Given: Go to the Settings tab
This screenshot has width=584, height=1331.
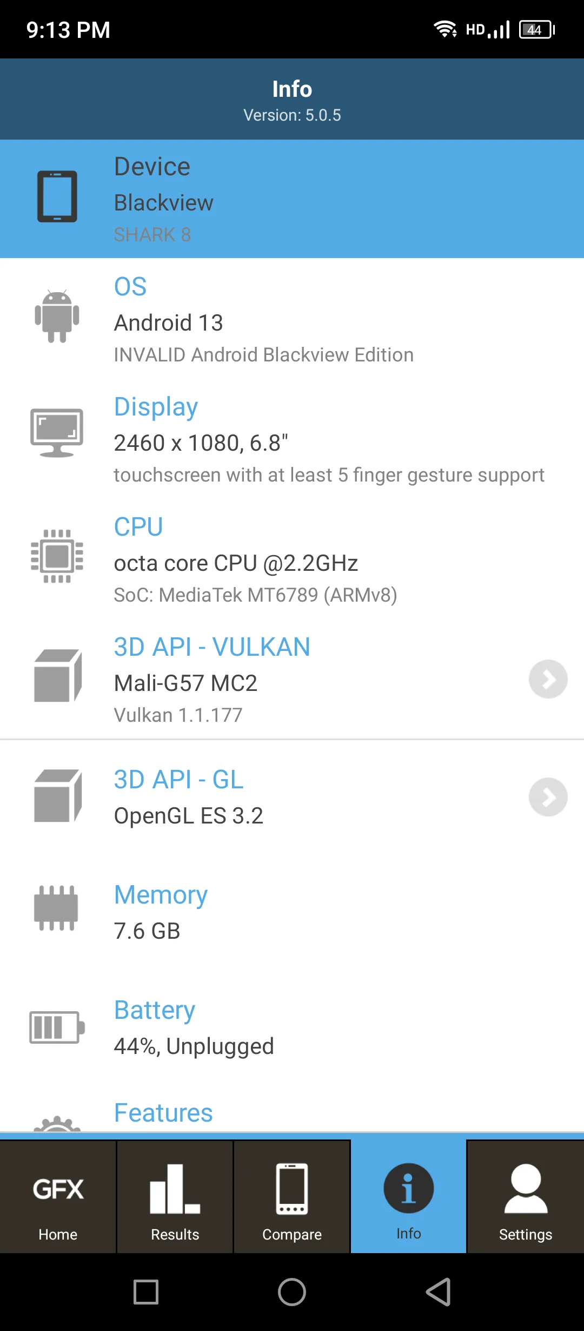Looking at the screenshot, I should 525,1197.
